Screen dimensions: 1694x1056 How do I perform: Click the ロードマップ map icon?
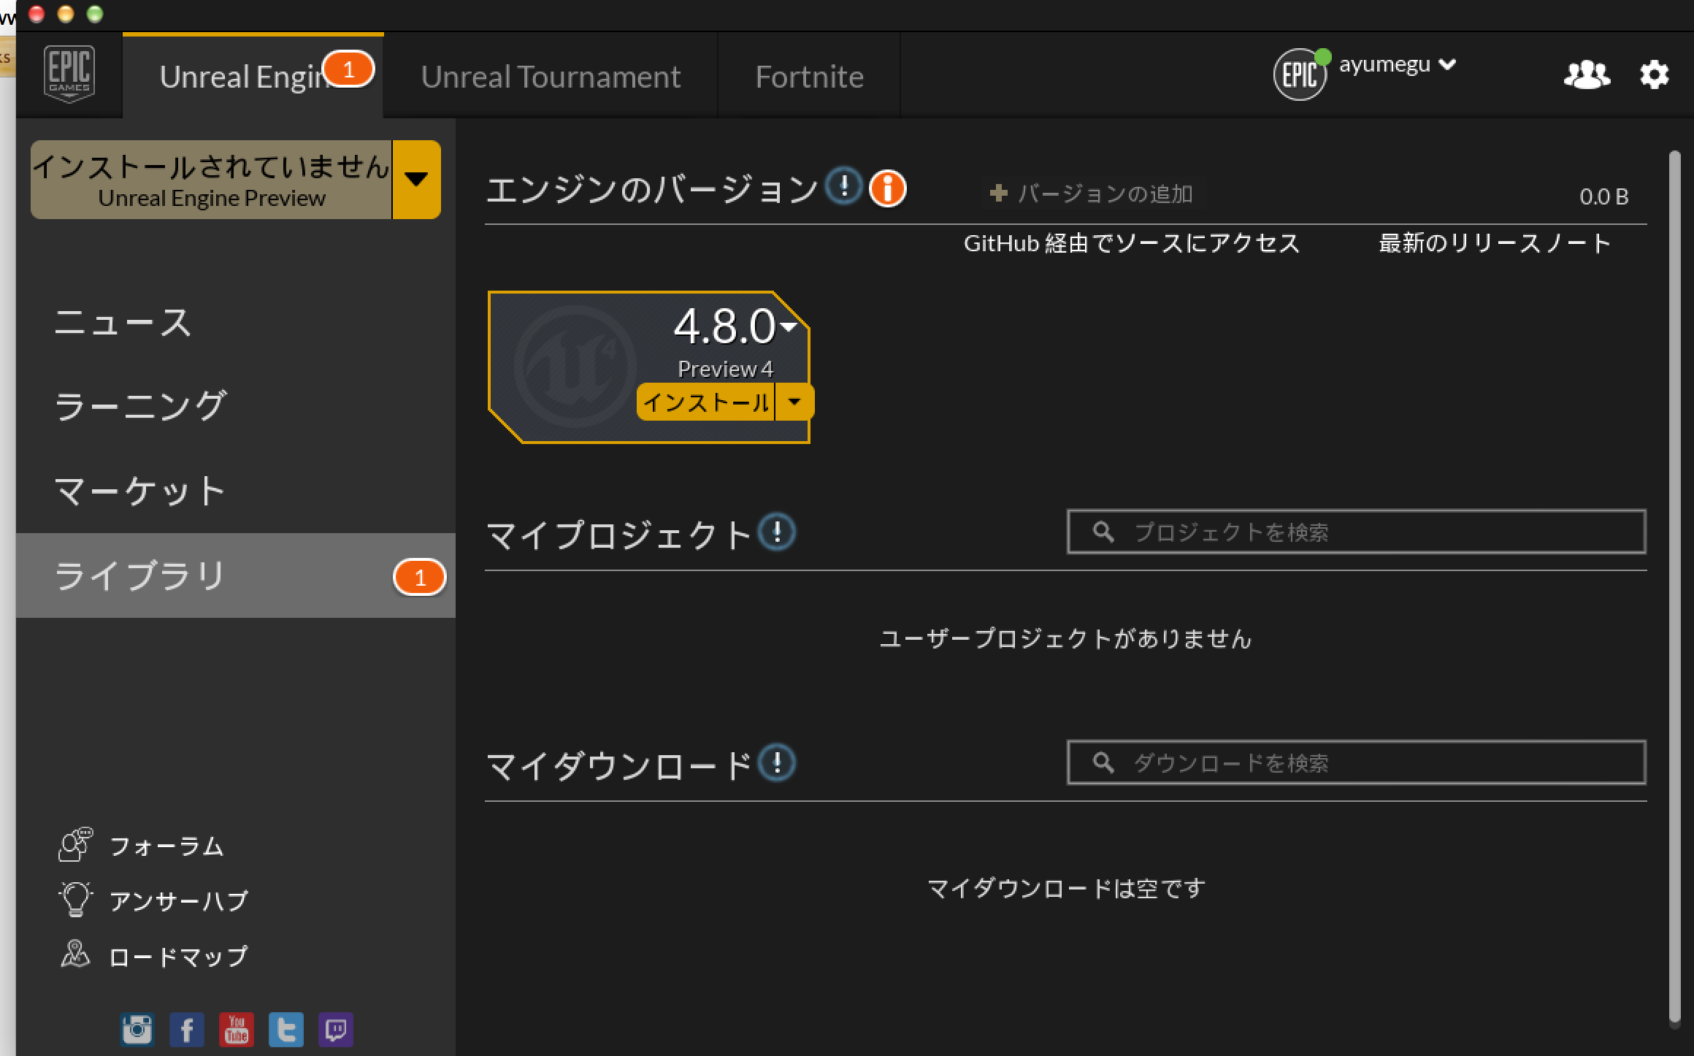(75, 954)
